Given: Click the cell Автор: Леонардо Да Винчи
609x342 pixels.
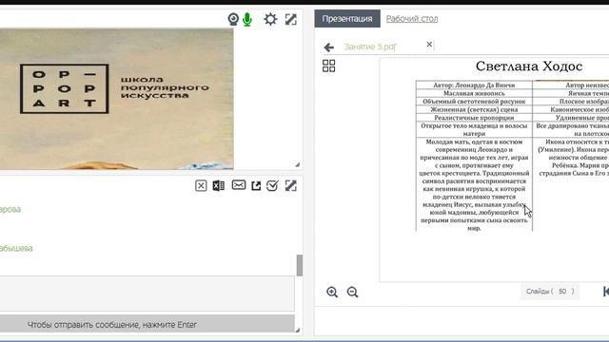Looking at the screenshot, I should tap(474, 85).
